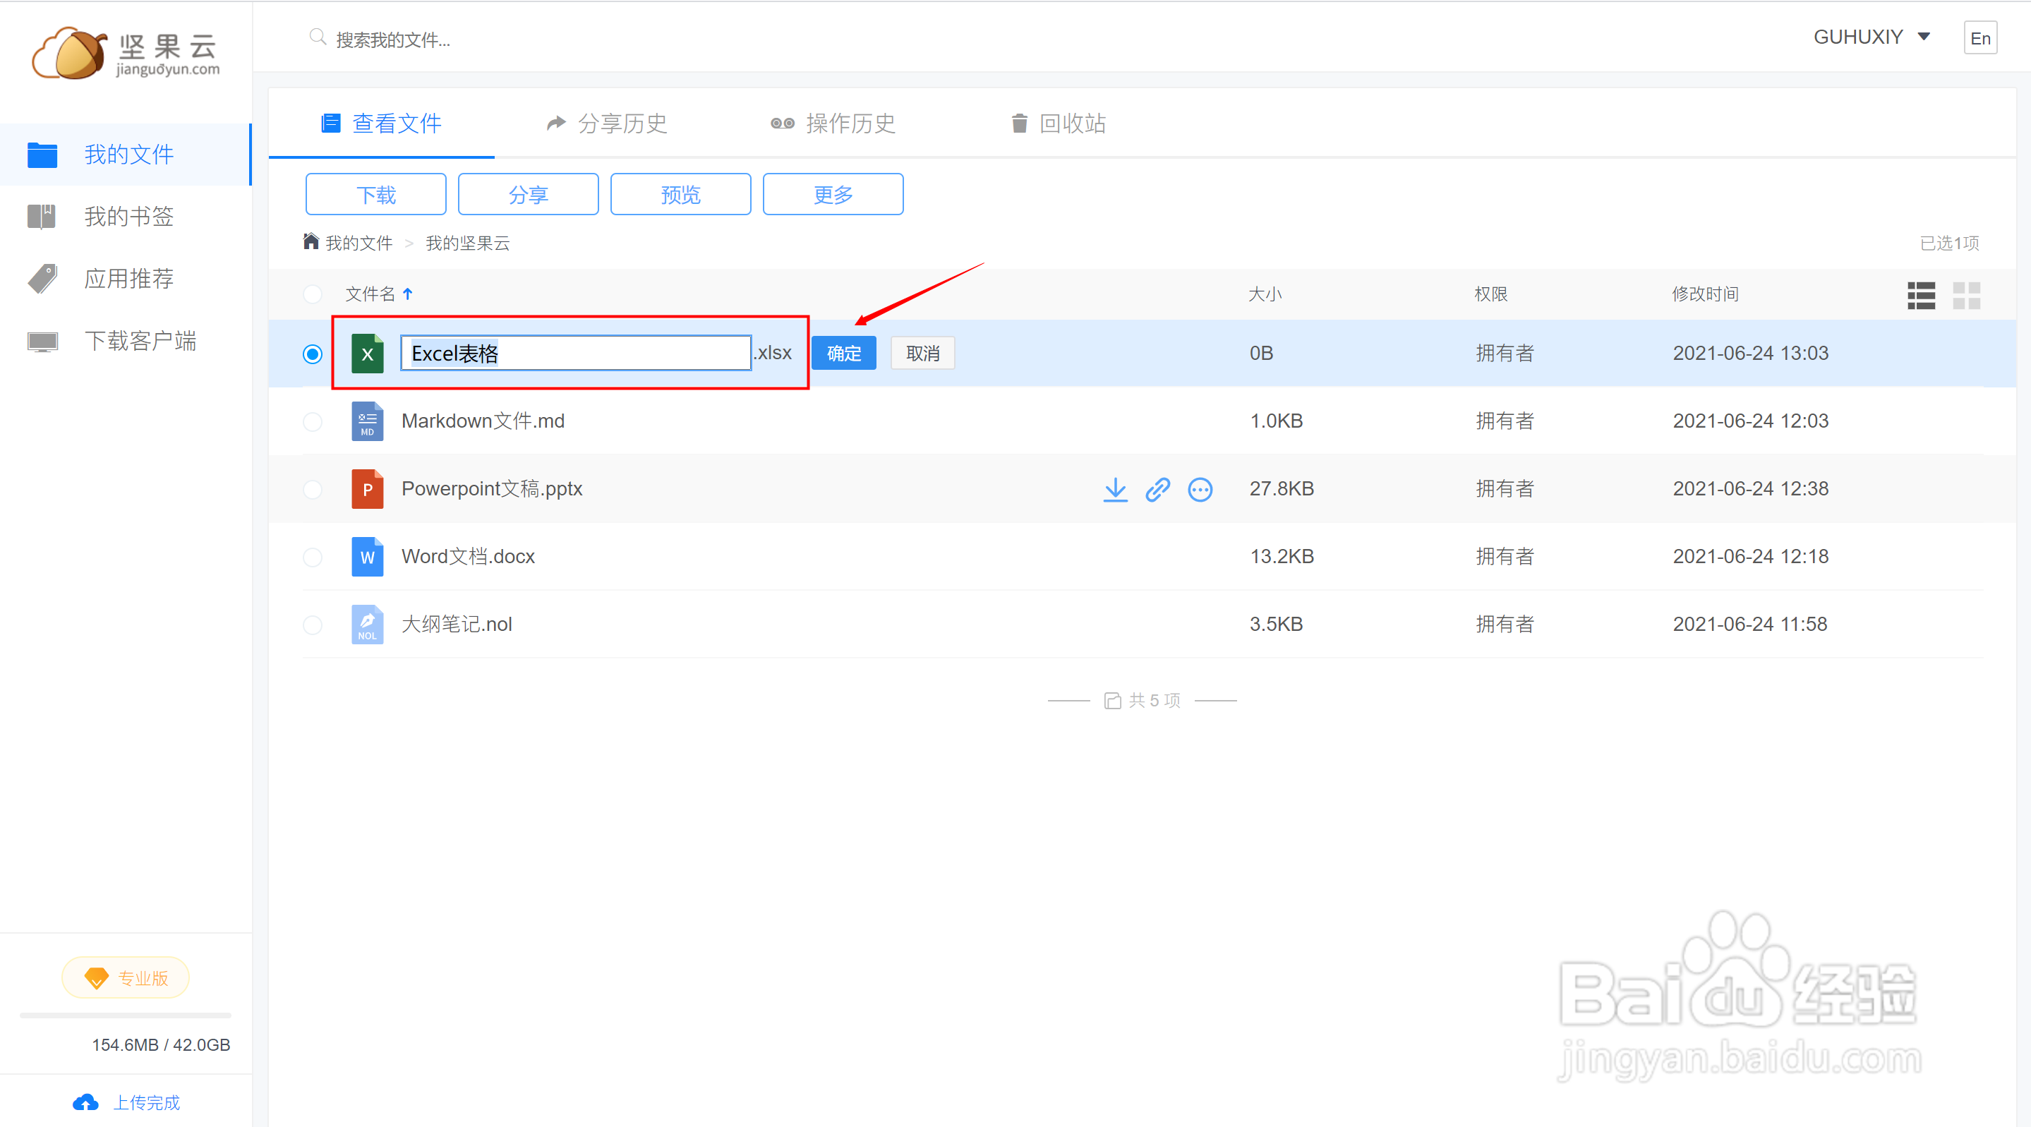The image size is (2031, 1127).
Task: Copy share link for Powerpoint file
Action: click(1157, 489)
